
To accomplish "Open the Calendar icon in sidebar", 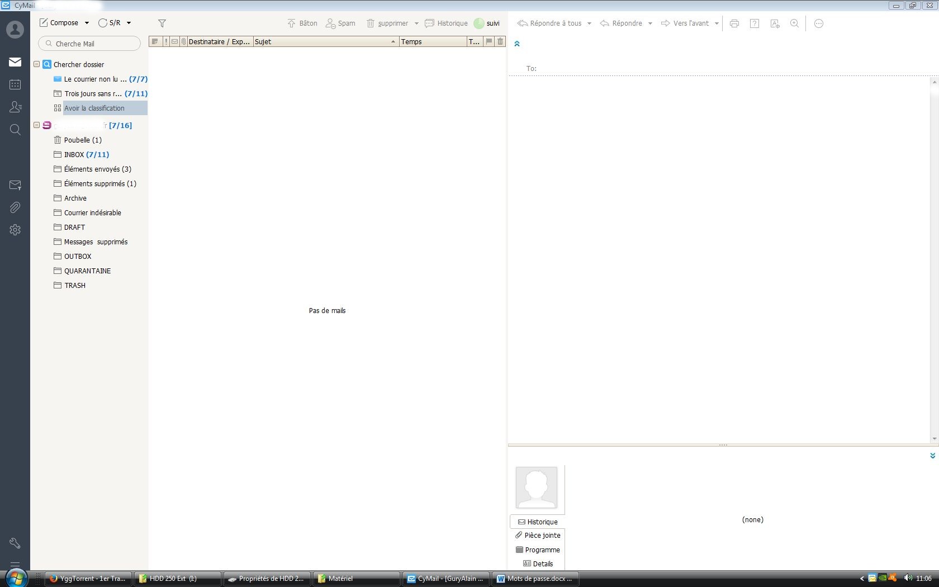I will [15, 84].
